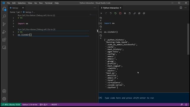The height and width of the screenshot is (107, 190).
Task: Click Debug cell above line 5
Action: 42,29
